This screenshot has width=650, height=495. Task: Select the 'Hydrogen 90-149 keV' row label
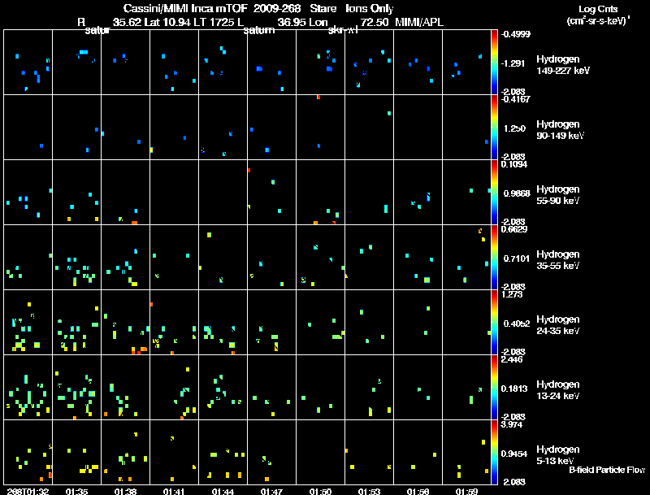click(561, 130)
